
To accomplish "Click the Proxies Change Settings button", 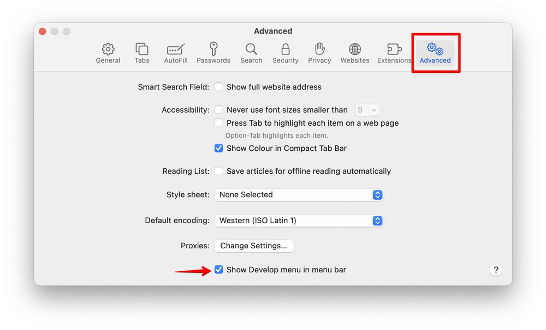I will tap(254, 246).
